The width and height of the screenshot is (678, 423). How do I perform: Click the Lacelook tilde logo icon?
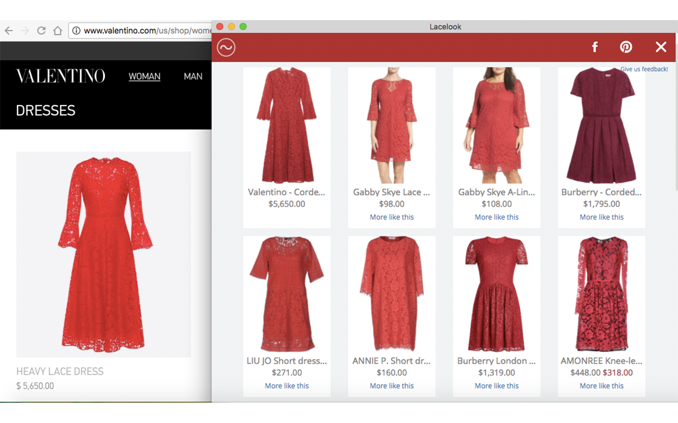(x=227, y=47)
